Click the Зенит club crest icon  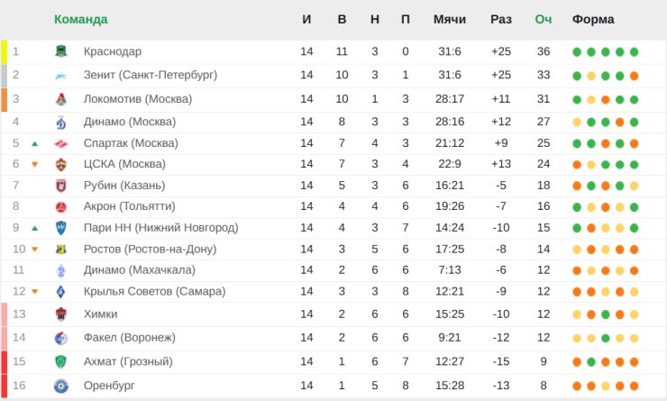pos(60,76)
